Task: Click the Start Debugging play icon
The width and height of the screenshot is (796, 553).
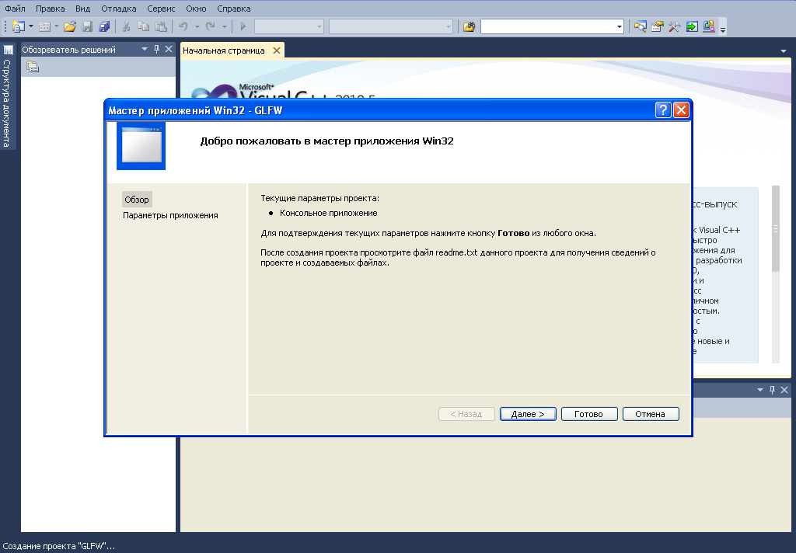Action: tap(243, 26)
